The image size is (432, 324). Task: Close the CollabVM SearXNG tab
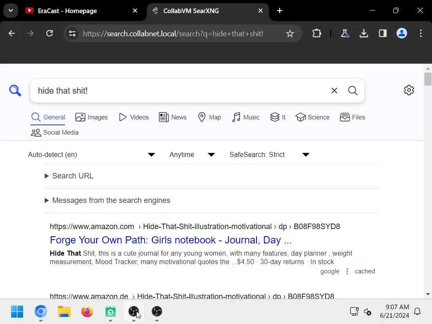click(x=260, y=11)
